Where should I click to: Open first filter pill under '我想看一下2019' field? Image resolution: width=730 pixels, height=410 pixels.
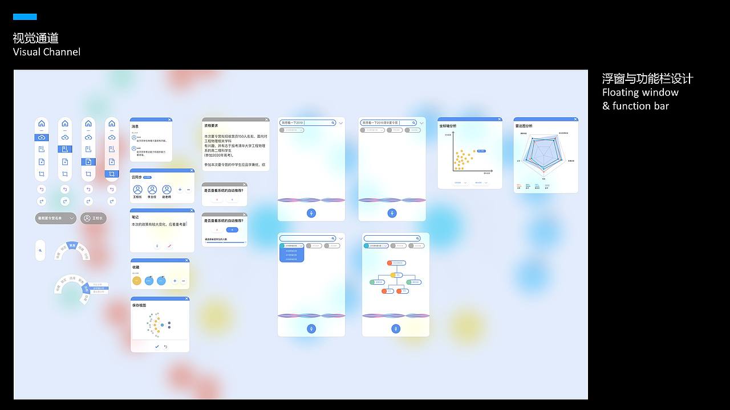click(x=291, y=130)
